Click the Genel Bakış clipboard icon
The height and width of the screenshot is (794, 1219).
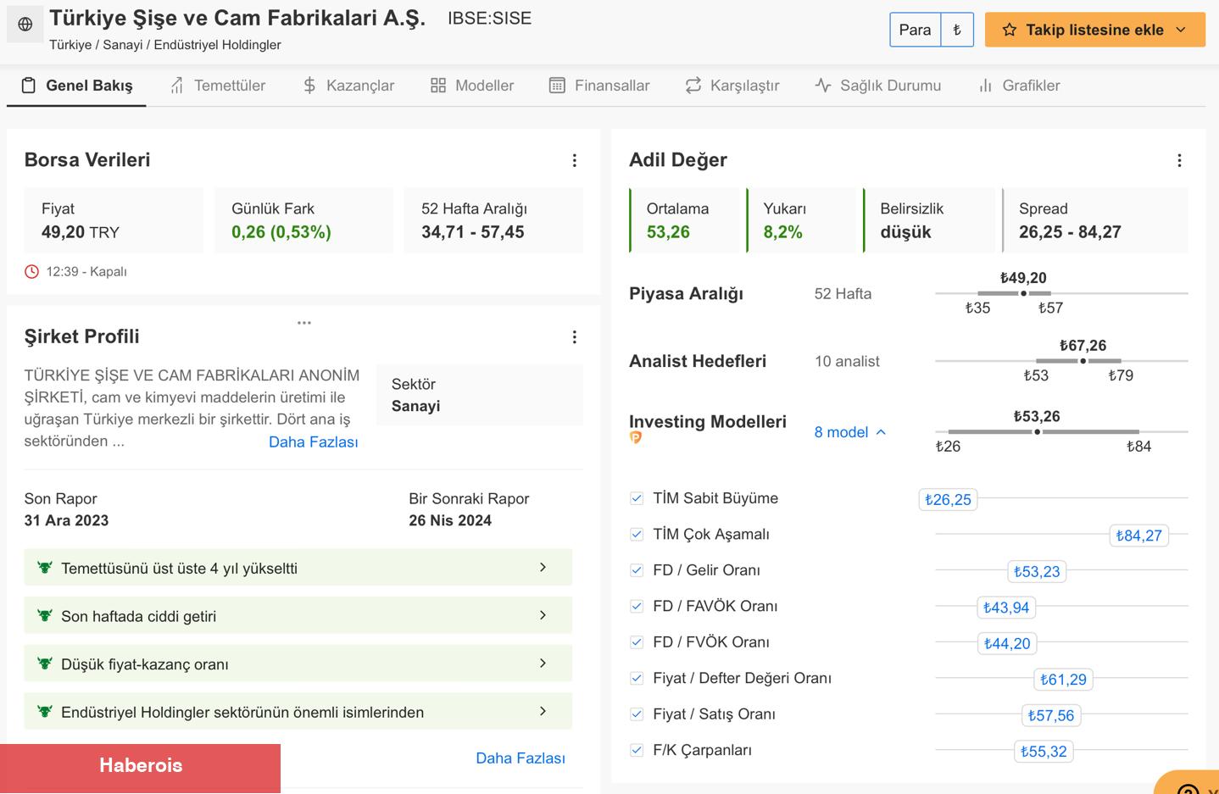point(29,86)
